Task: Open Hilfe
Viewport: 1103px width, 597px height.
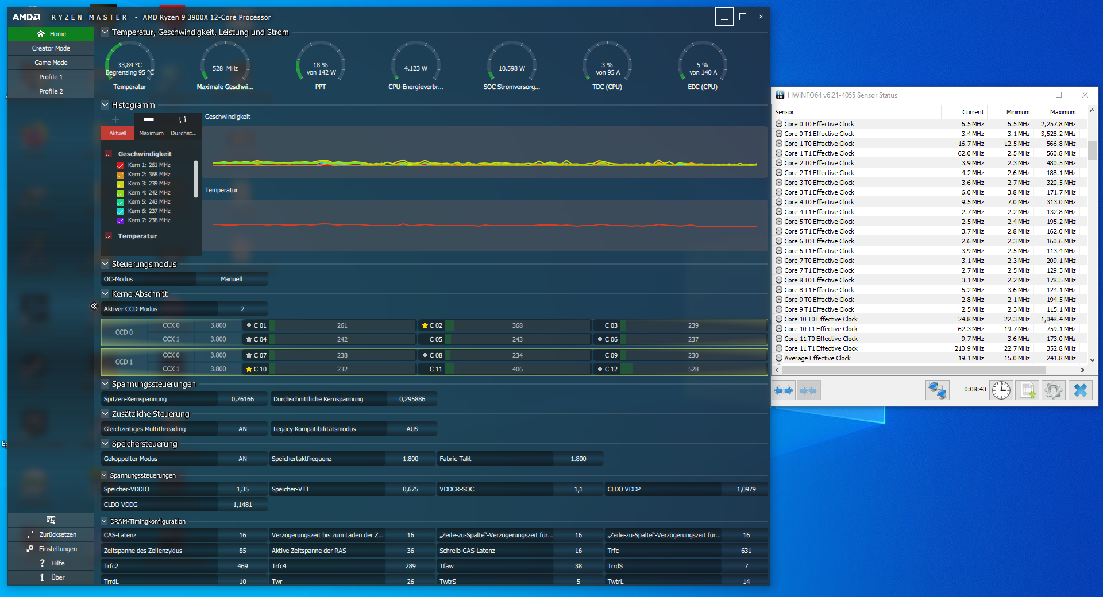Action: 51,563
